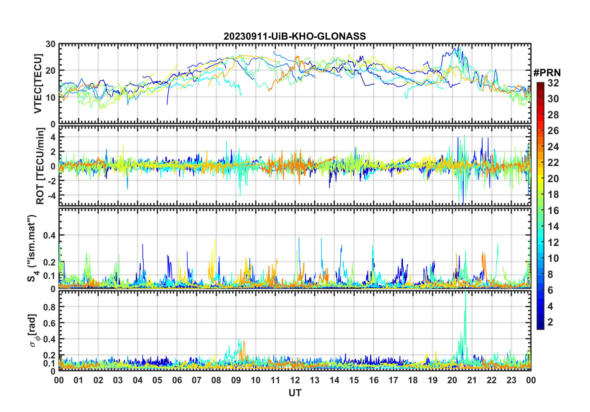
Task: Select x-axis hour label 23
Action: [x=511, y=380]
